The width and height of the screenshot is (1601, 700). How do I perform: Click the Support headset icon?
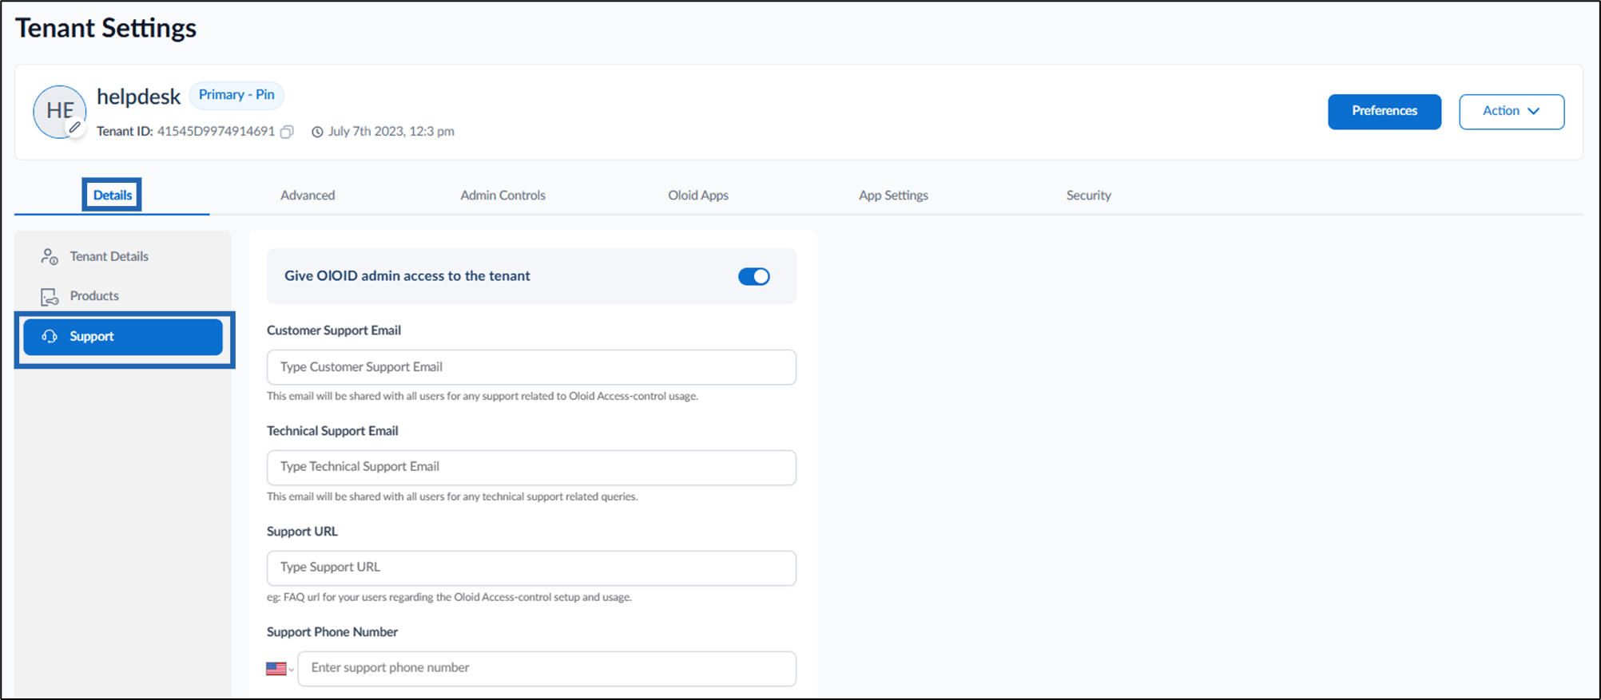[x=50, y=337]
